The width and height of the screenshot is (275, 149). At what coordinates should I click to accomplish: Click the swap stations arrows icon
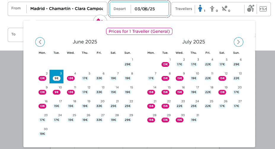pyautogui.click(x=100, y=20)
